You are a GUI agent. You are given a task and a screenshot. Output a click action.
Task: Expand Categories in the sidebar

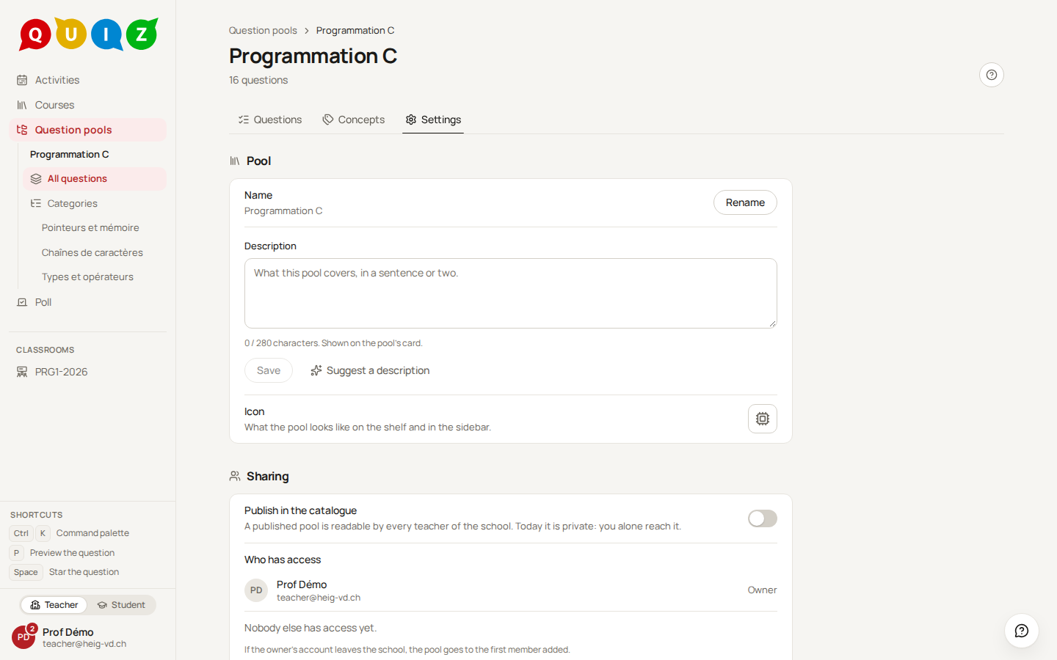[x=95, y=204]
